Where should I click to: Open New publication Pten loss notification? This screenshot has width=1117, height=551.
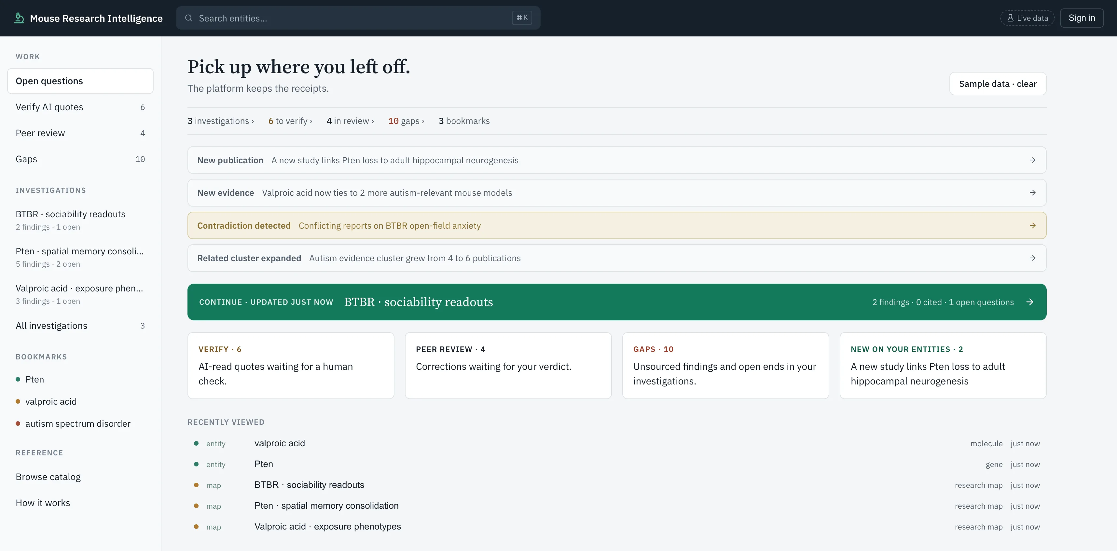point(617,160)
